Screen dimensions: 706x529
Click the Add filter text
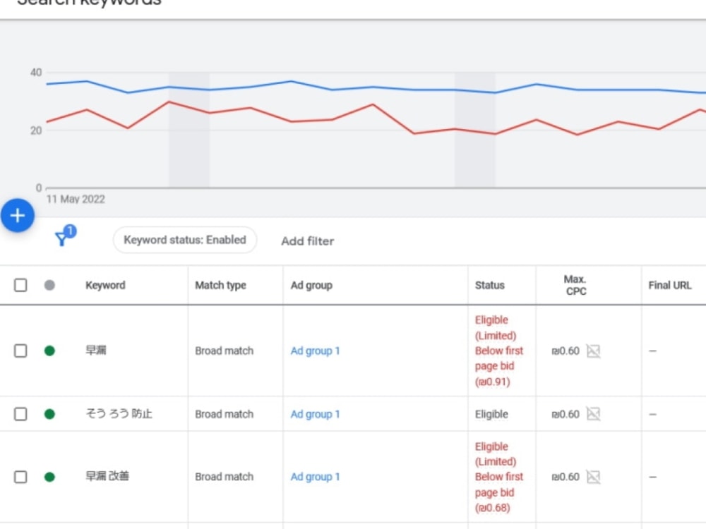[308, 241]
